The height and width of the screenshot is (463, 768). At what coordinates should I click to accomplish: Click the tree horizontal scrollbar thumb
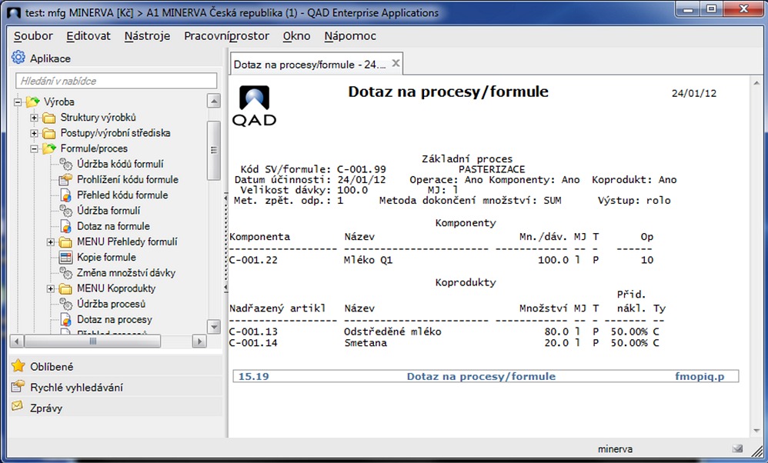tap(92, 341)
